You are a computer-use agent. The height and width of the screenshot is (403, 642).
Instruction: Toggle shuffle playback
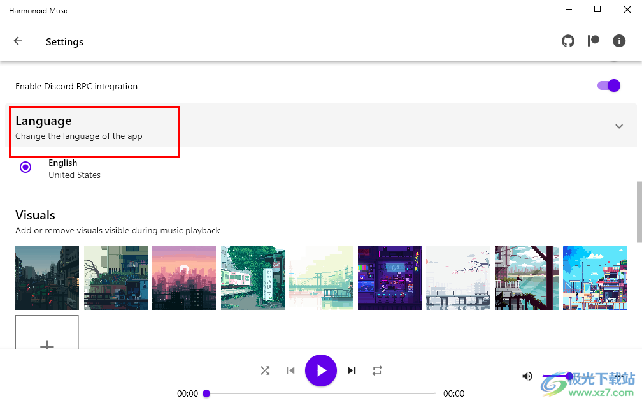(265, 370)
